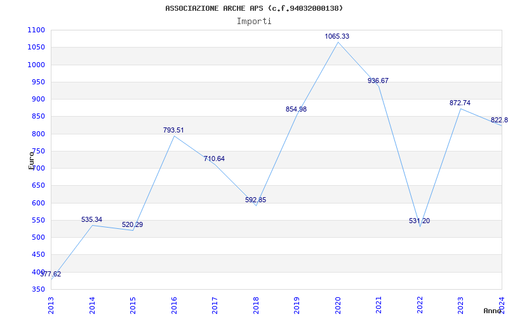
Task: Click the 950 y-axis value
Action: point(38,82)
